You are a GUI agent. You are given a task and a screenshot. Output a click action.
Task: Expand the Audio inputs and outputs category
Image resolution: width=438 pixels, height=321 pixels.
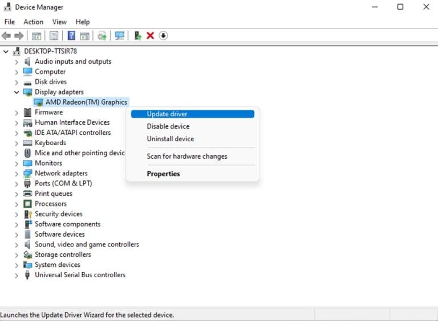pos(17,61)
